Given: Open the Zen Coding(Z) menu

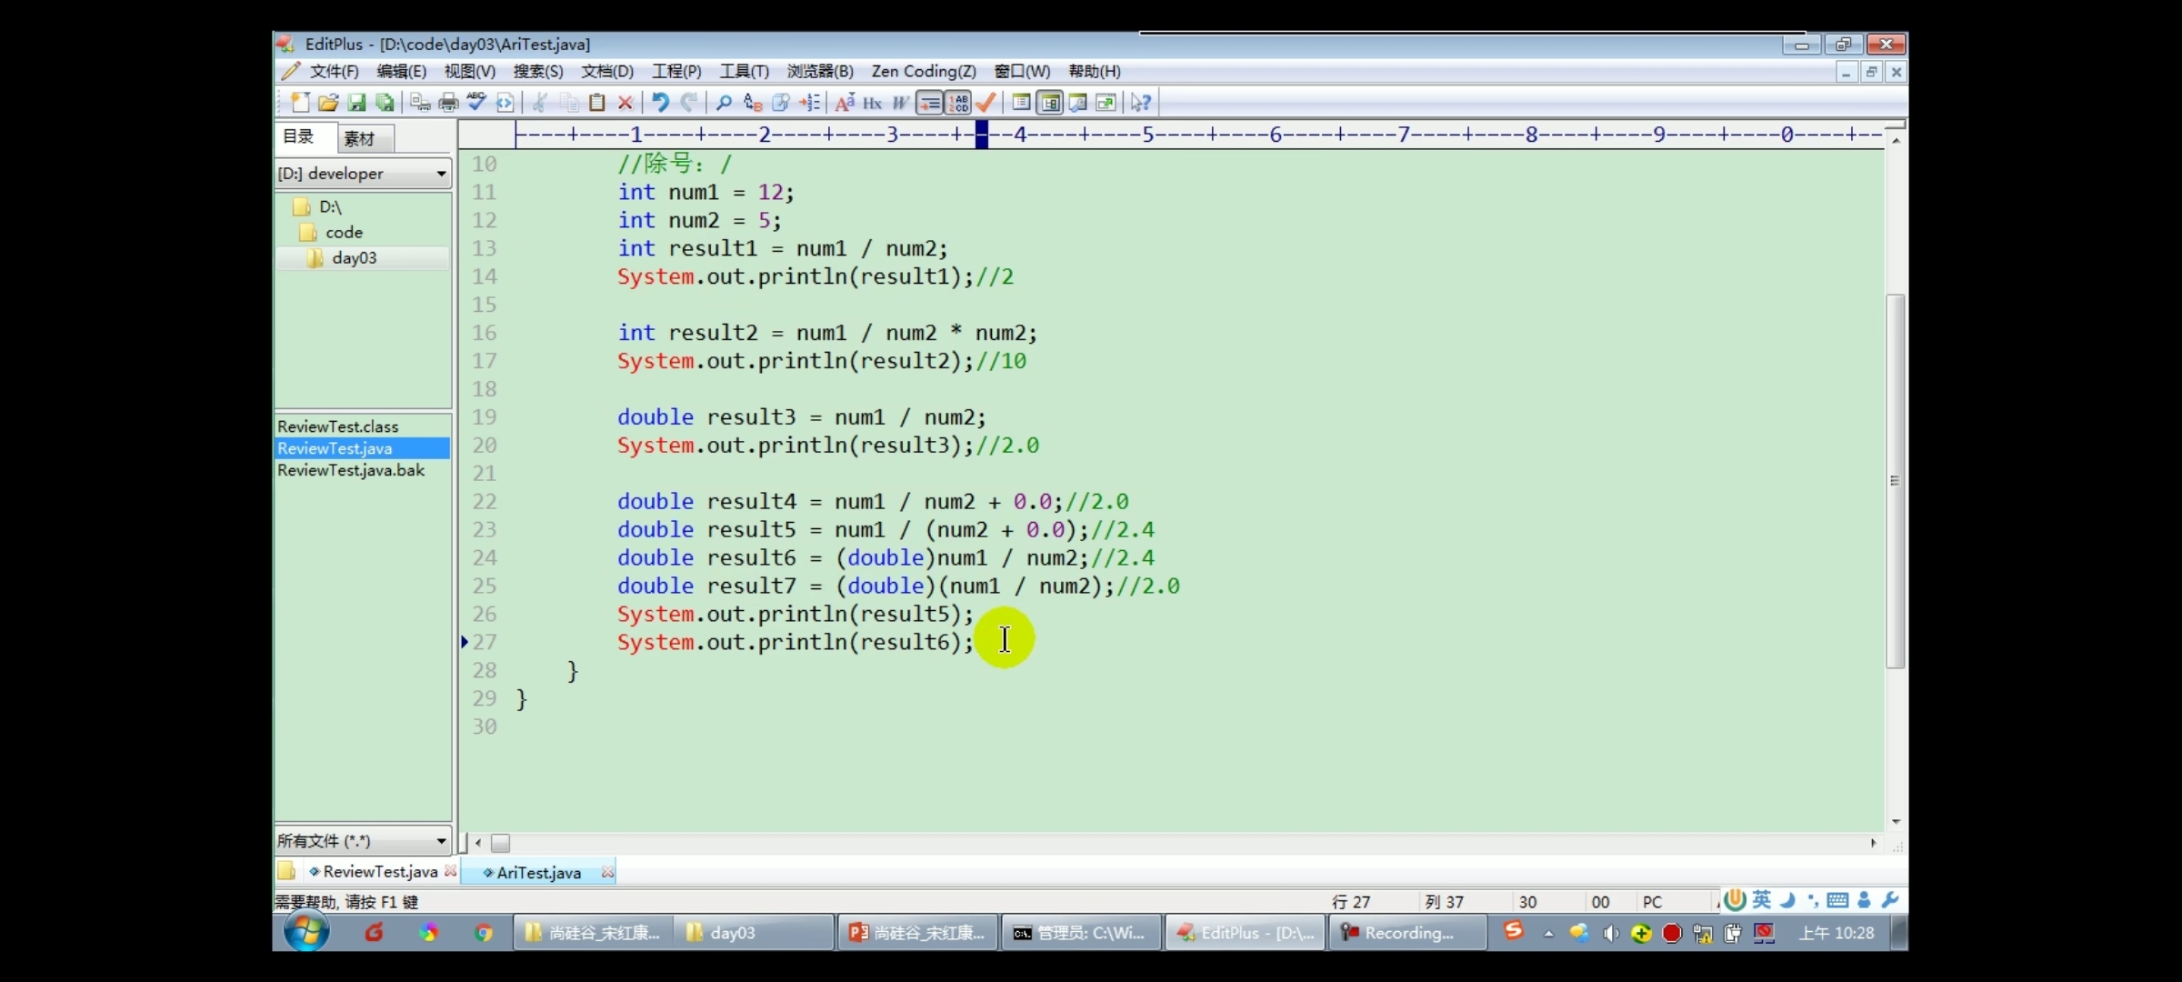Looking at the screenshot, I should (923, 71).
